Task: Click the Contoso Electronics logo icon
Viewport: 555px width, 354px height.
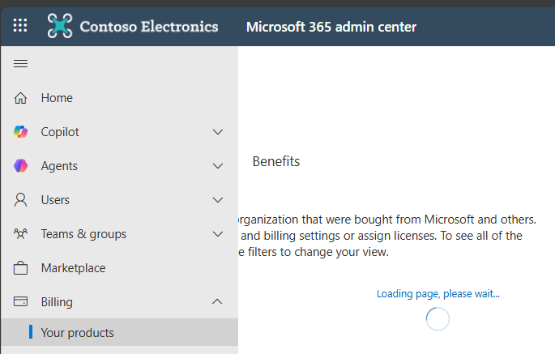Action: [60, 26]
